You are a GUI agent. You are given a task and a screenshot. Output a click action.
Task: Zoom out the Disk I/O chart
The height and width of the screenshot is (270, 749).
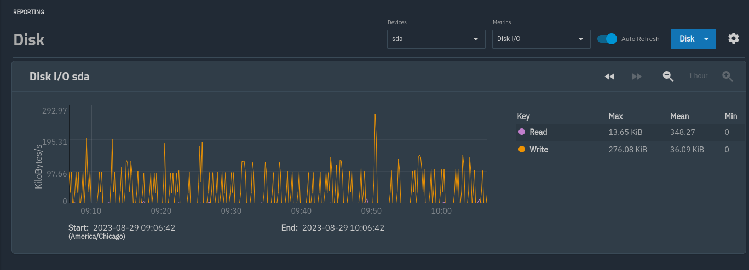(668, 77)
